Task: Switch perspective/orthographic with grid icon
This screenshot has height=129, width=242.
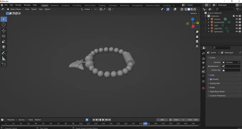Action: click(x=197, y=46)
